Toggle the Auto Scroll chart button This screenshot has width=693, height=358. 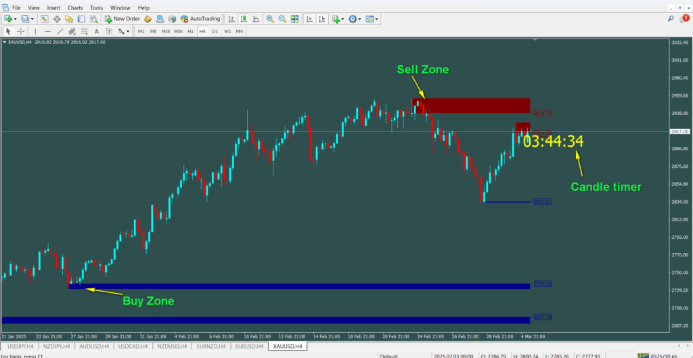[x=310, y=19]
